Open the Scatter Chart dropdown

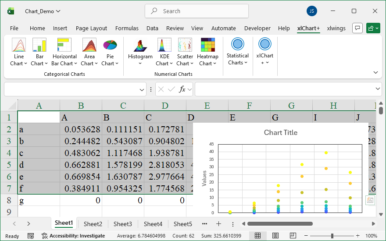tap(185, 63)
